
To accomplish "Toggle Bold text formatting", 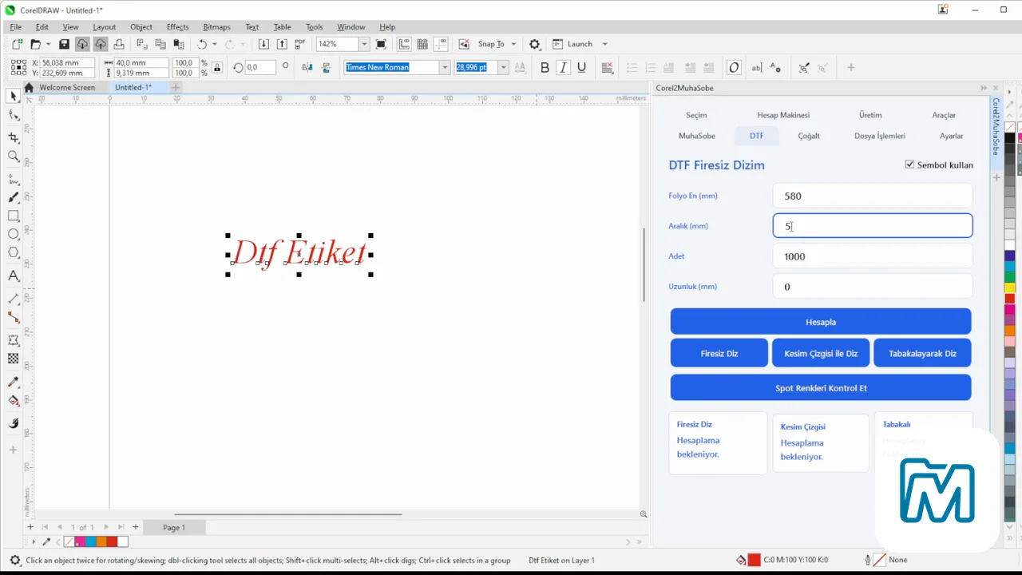I will pyautogui.click(x=545, y=68).
